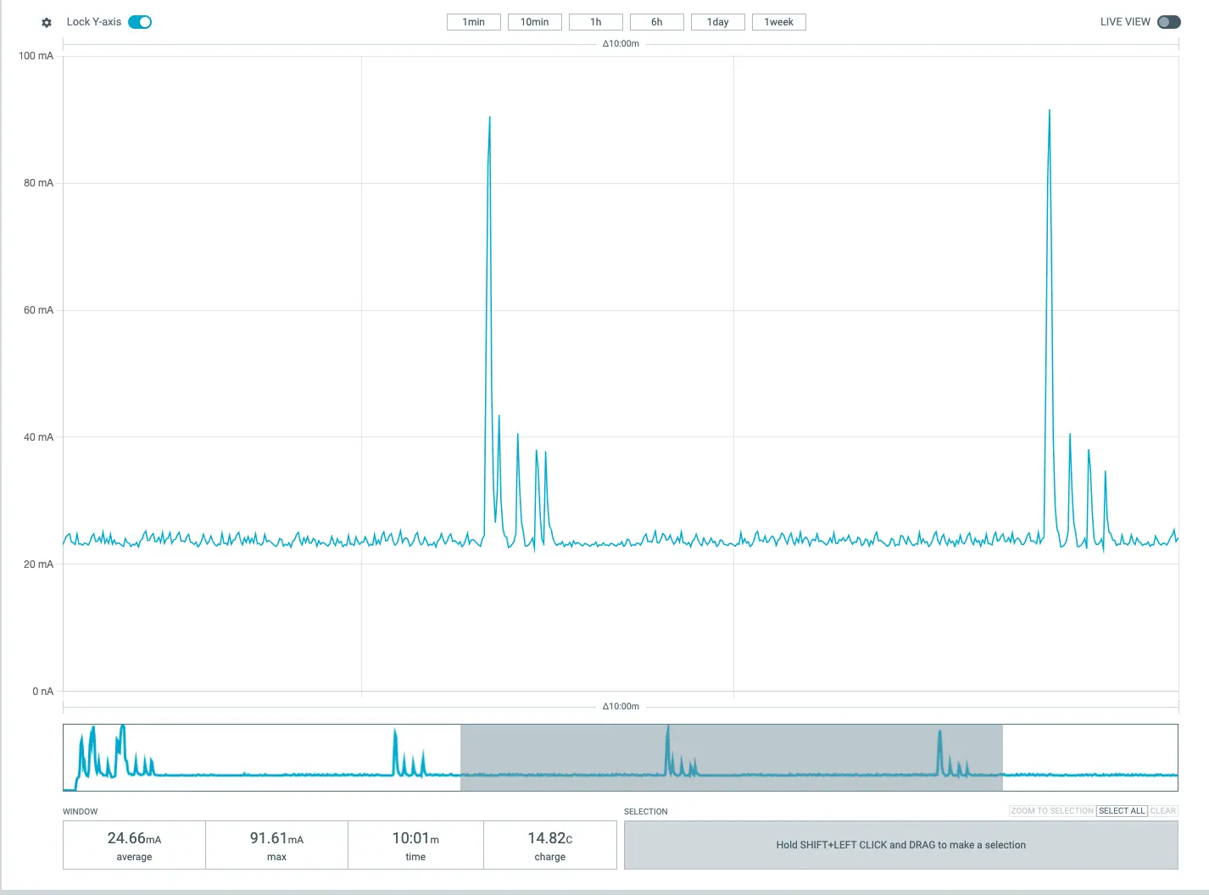Viewport: 1209px width, 895px height.
Task: Pick the 1day window preset
Action: coord(717,22)
